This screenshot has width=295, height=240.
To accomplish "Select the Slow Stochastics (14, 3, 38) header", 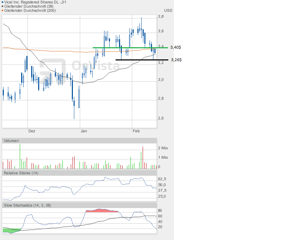I will pyautogui.click(x=27, y=205).
